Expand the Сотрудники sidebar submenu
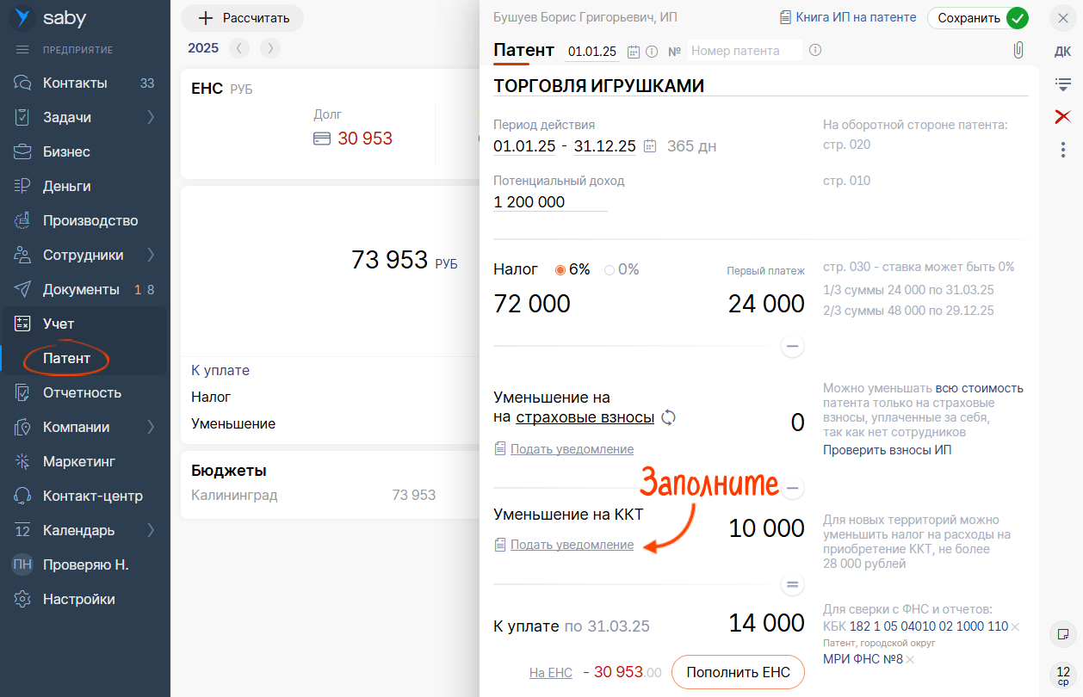Screen dimensions: 1083x697 point(151,255)
